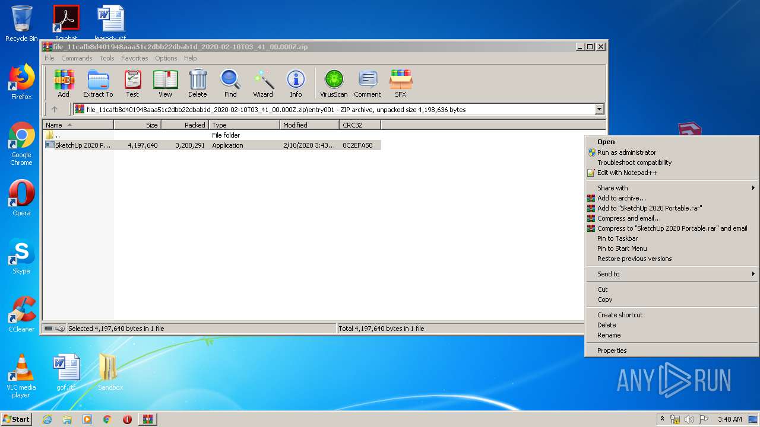Show archive Info
Image resolution: width=760 pixels, height=427 pixels.
click(x=296, y=84)
